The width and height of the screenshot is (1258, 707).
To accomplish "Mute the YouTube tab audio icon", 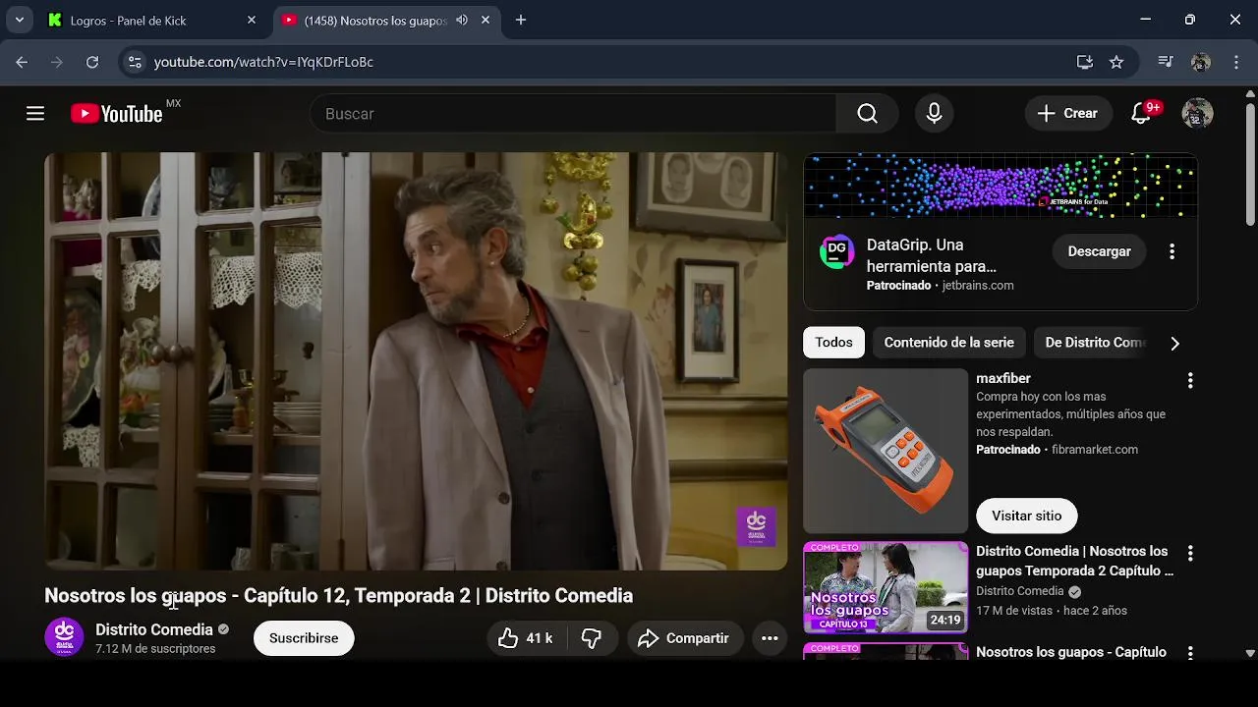I will (462, 20).
